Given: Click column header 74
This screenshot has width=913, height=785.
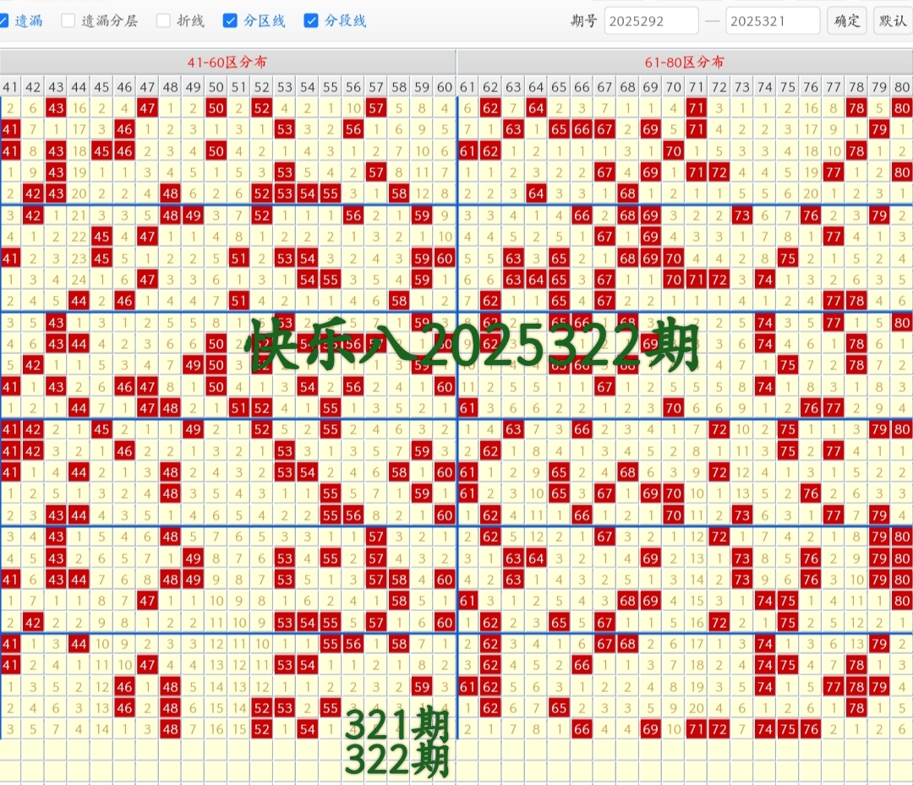Looking at the screenshot, I should (765, 87).
